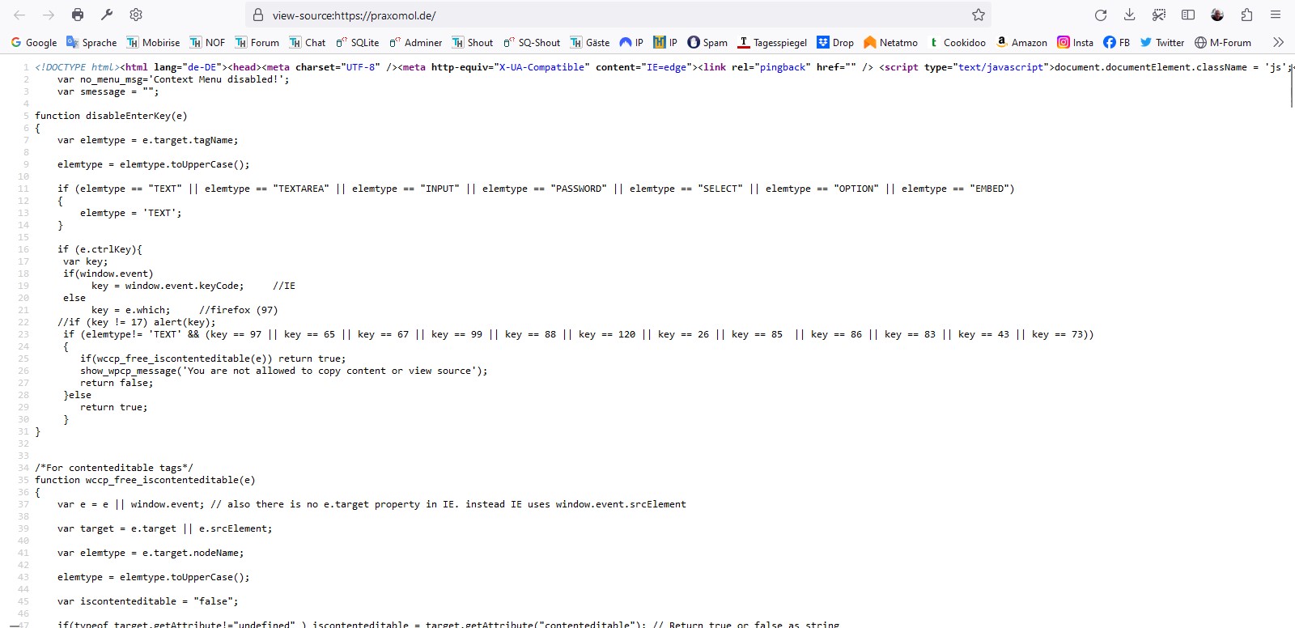
Task: Click the "return true;" text on line 29
Action: (114, 407)
